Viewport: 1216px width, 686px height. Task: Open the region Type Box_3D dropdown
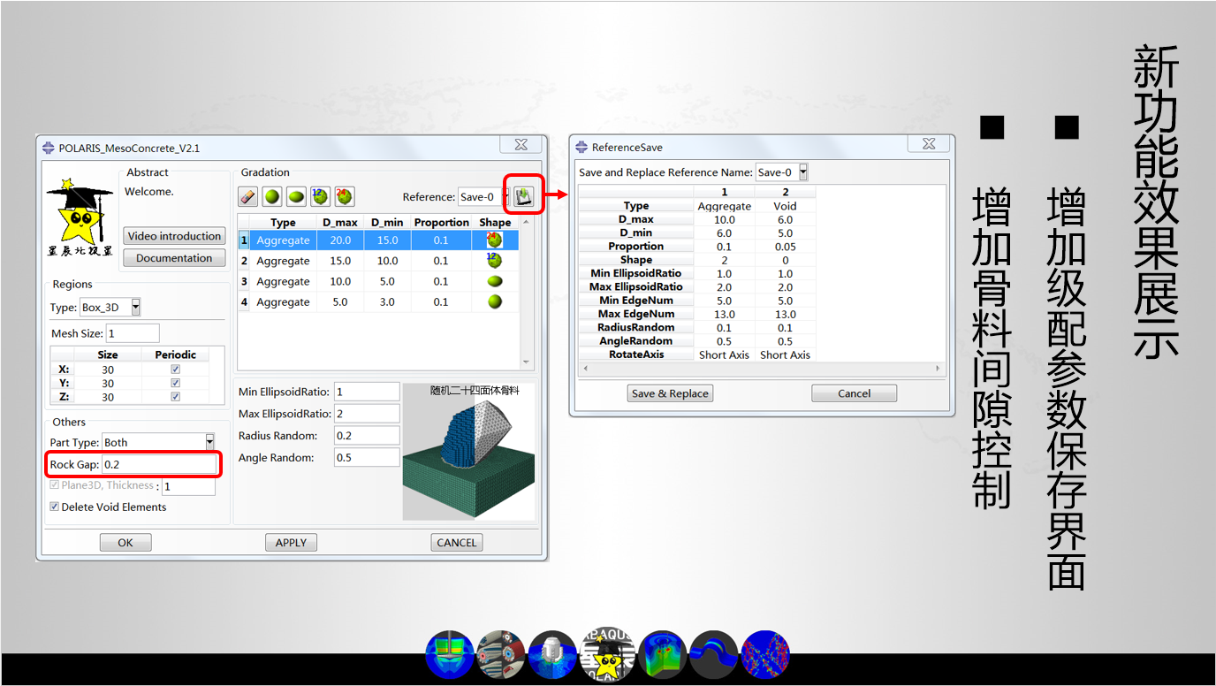[135, 308]
